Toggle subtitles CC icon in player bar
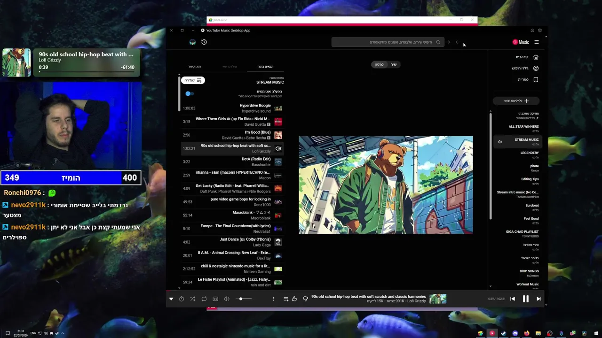 tap(215, 299)
